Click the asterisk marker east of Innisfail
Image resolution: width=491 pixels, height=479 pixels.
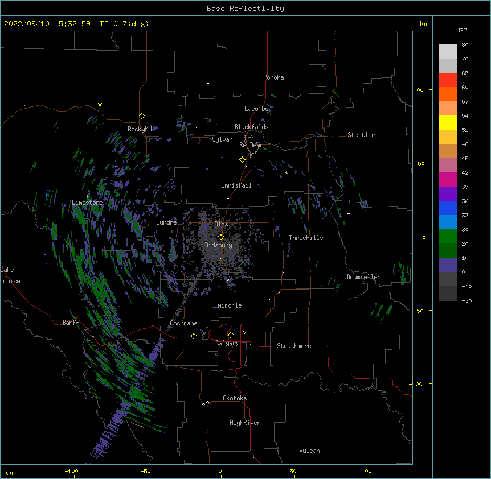[x=286, y=172]
